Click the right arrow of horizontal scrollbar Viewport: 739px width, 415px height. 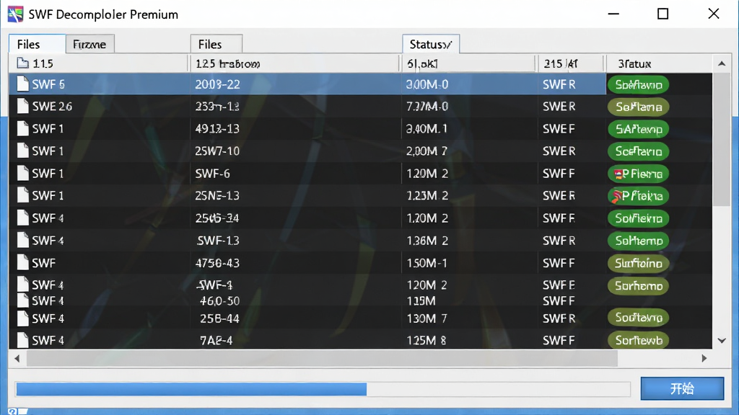[704, 359]
